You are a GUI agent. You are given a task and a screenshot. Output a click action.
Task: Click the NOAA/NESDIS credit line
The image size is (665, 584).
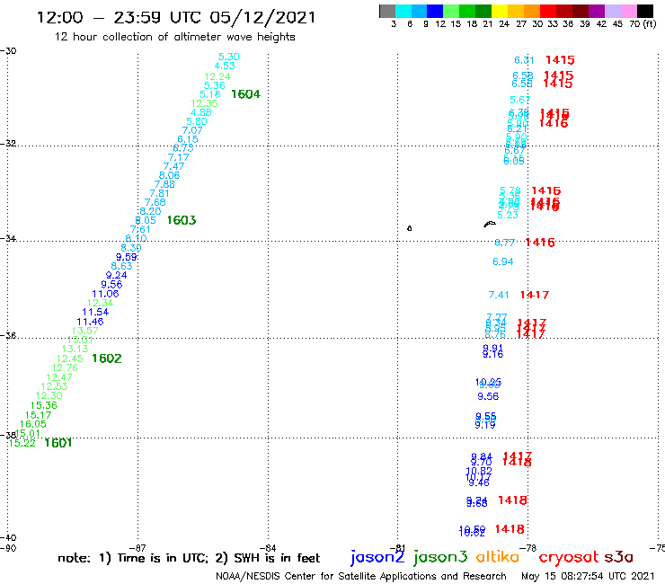361,576
